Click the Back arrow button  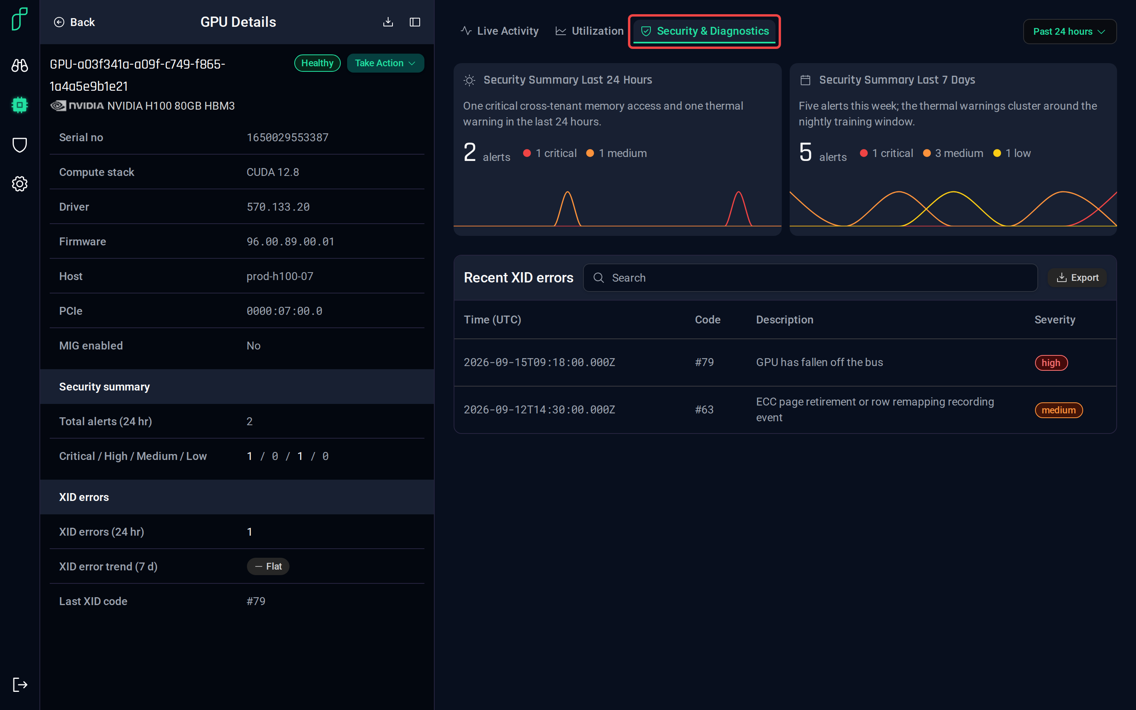tap(74, 22)
